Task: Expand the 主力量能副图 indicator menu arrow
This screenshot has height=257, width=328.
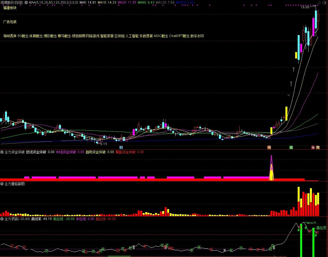Action: [2, 184]
